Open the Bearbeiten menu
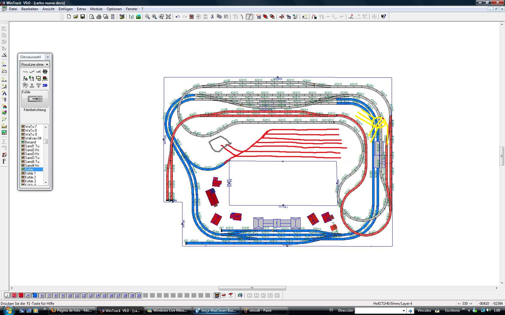 click(x=30, y=9)
